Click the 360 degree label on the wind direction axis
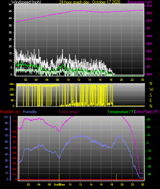The height and width of the screenshot is (189, 160). 12,84
